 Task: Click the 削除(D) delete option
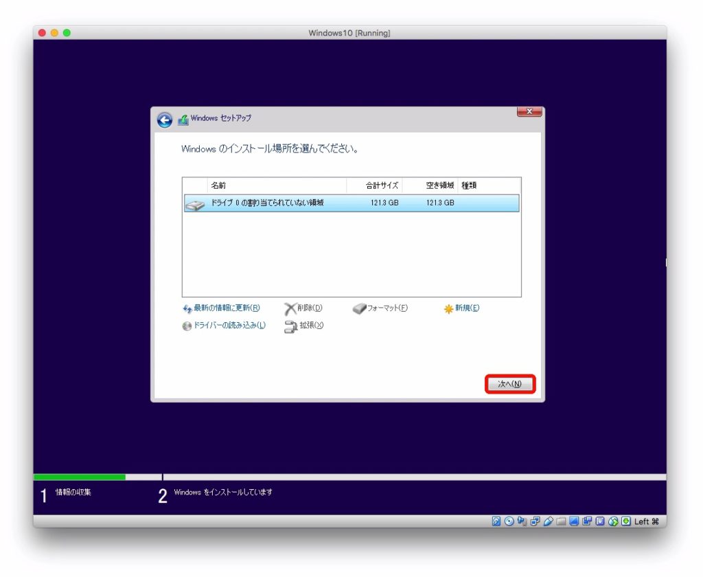[303, 308]
